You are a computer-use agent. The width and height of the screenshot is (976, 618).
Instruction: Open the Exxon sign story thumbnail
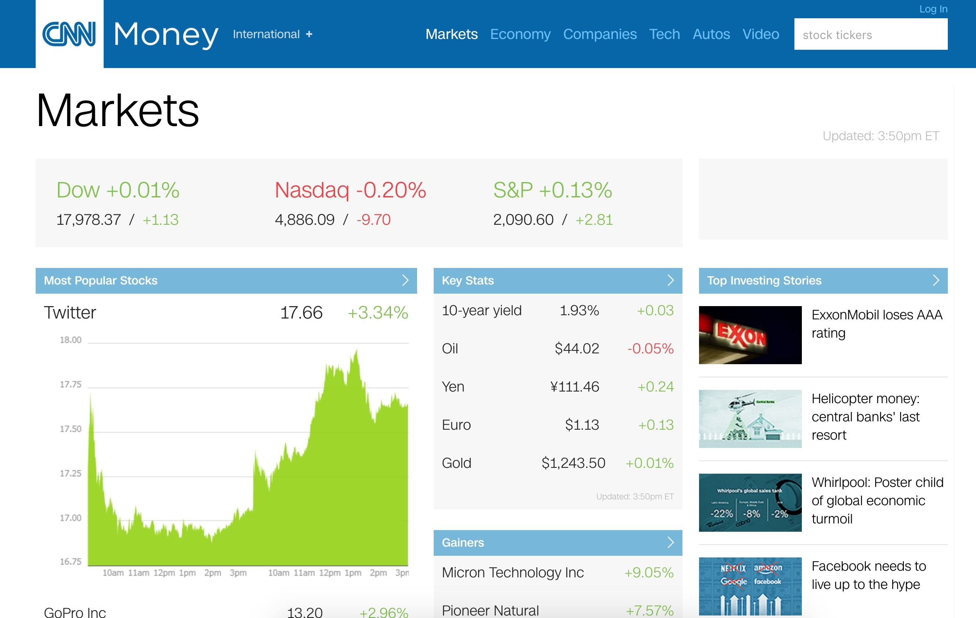[750, 335]
